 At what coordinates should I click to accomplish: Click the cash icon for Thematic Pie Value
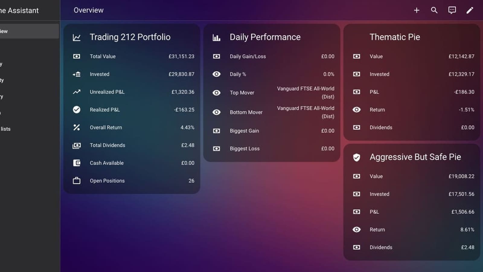click(x=357, y=57)
